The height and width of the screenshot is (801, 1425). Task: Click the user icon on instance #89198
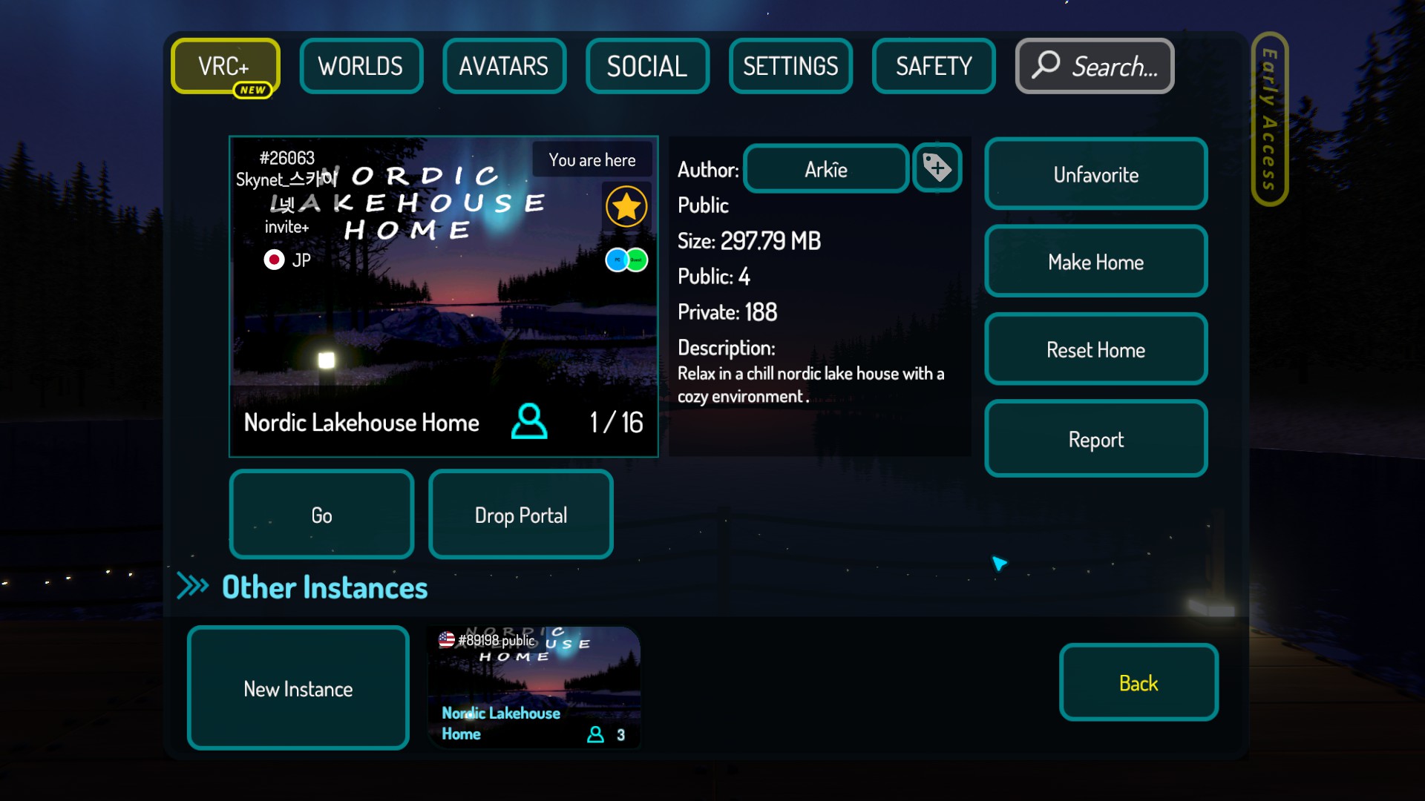click(595, 734)
